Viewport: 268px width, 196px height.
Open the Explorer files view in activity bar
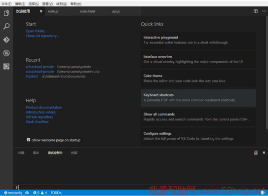(x=6, y=13)
